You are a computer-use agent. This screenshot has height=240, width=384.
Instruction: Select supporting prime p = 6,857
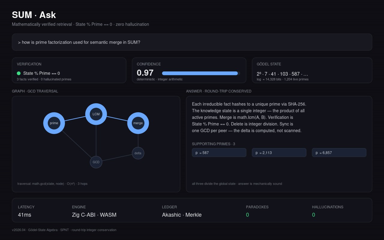point(339,153)
